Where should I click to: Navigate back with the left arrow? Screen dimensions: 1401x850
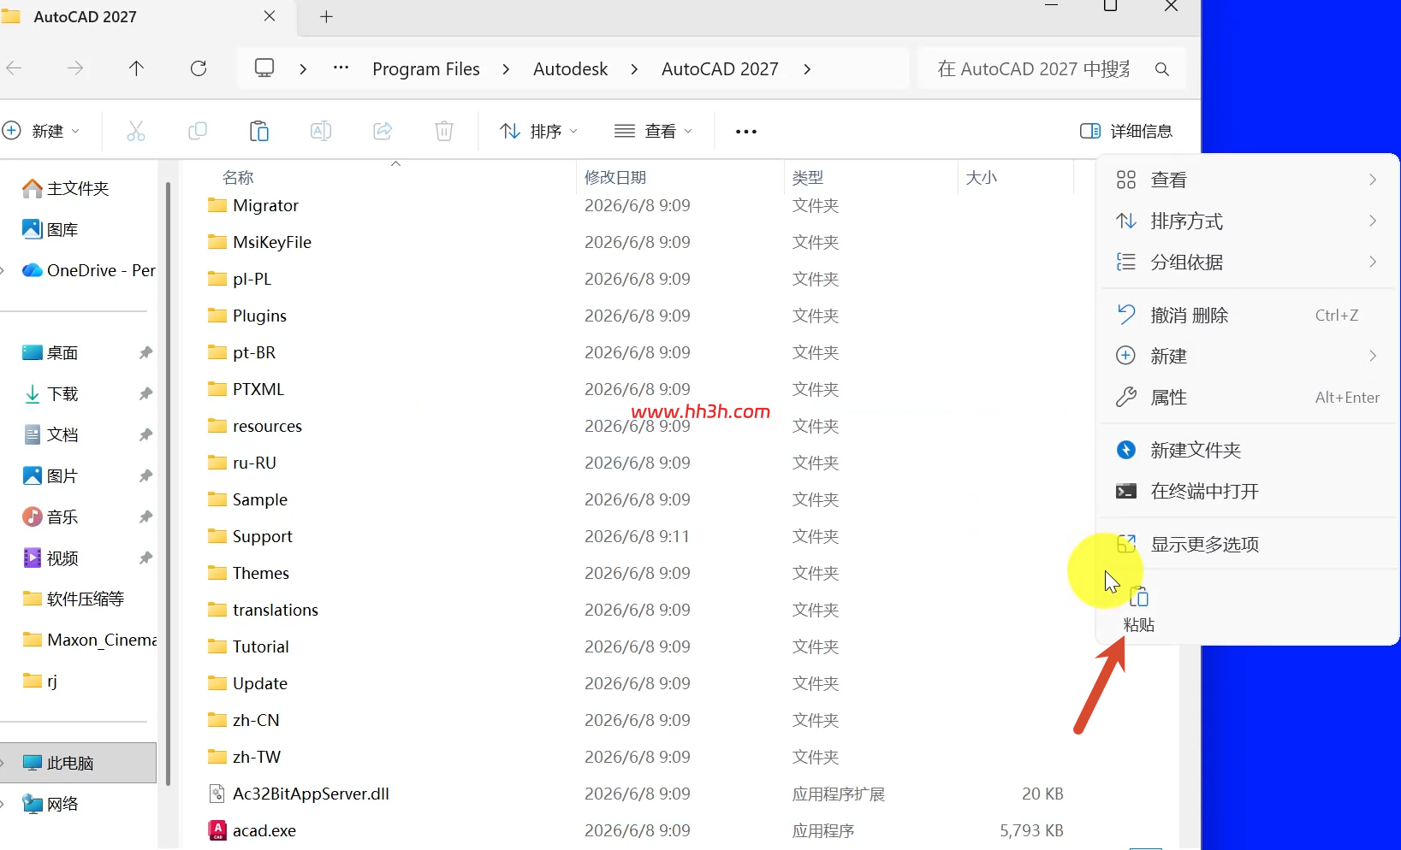point(14,68)
